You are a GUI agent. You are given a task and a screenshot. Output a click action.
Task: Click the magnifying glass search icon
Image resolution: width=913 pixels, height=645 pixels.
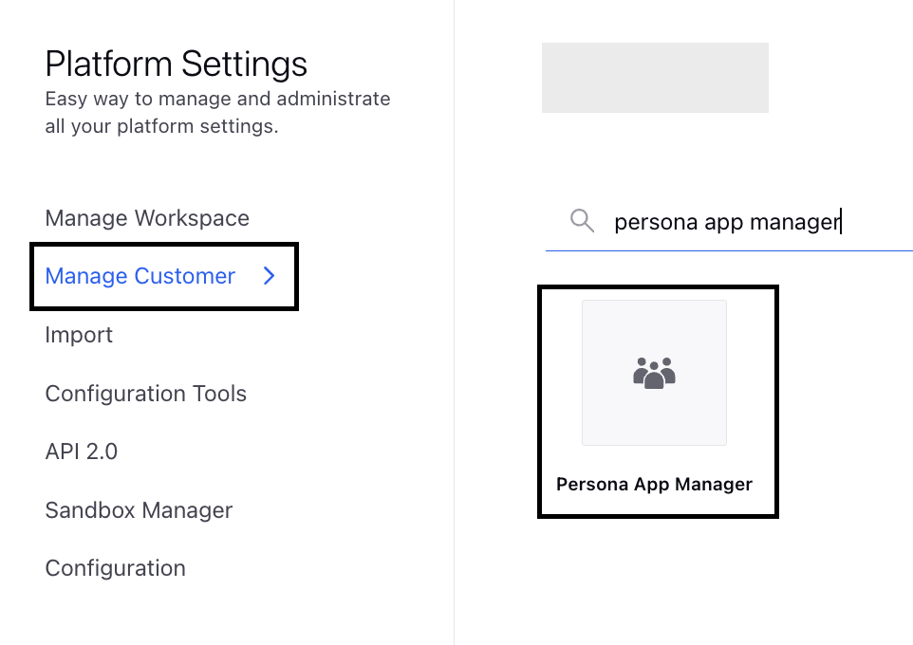coord(582,221)
